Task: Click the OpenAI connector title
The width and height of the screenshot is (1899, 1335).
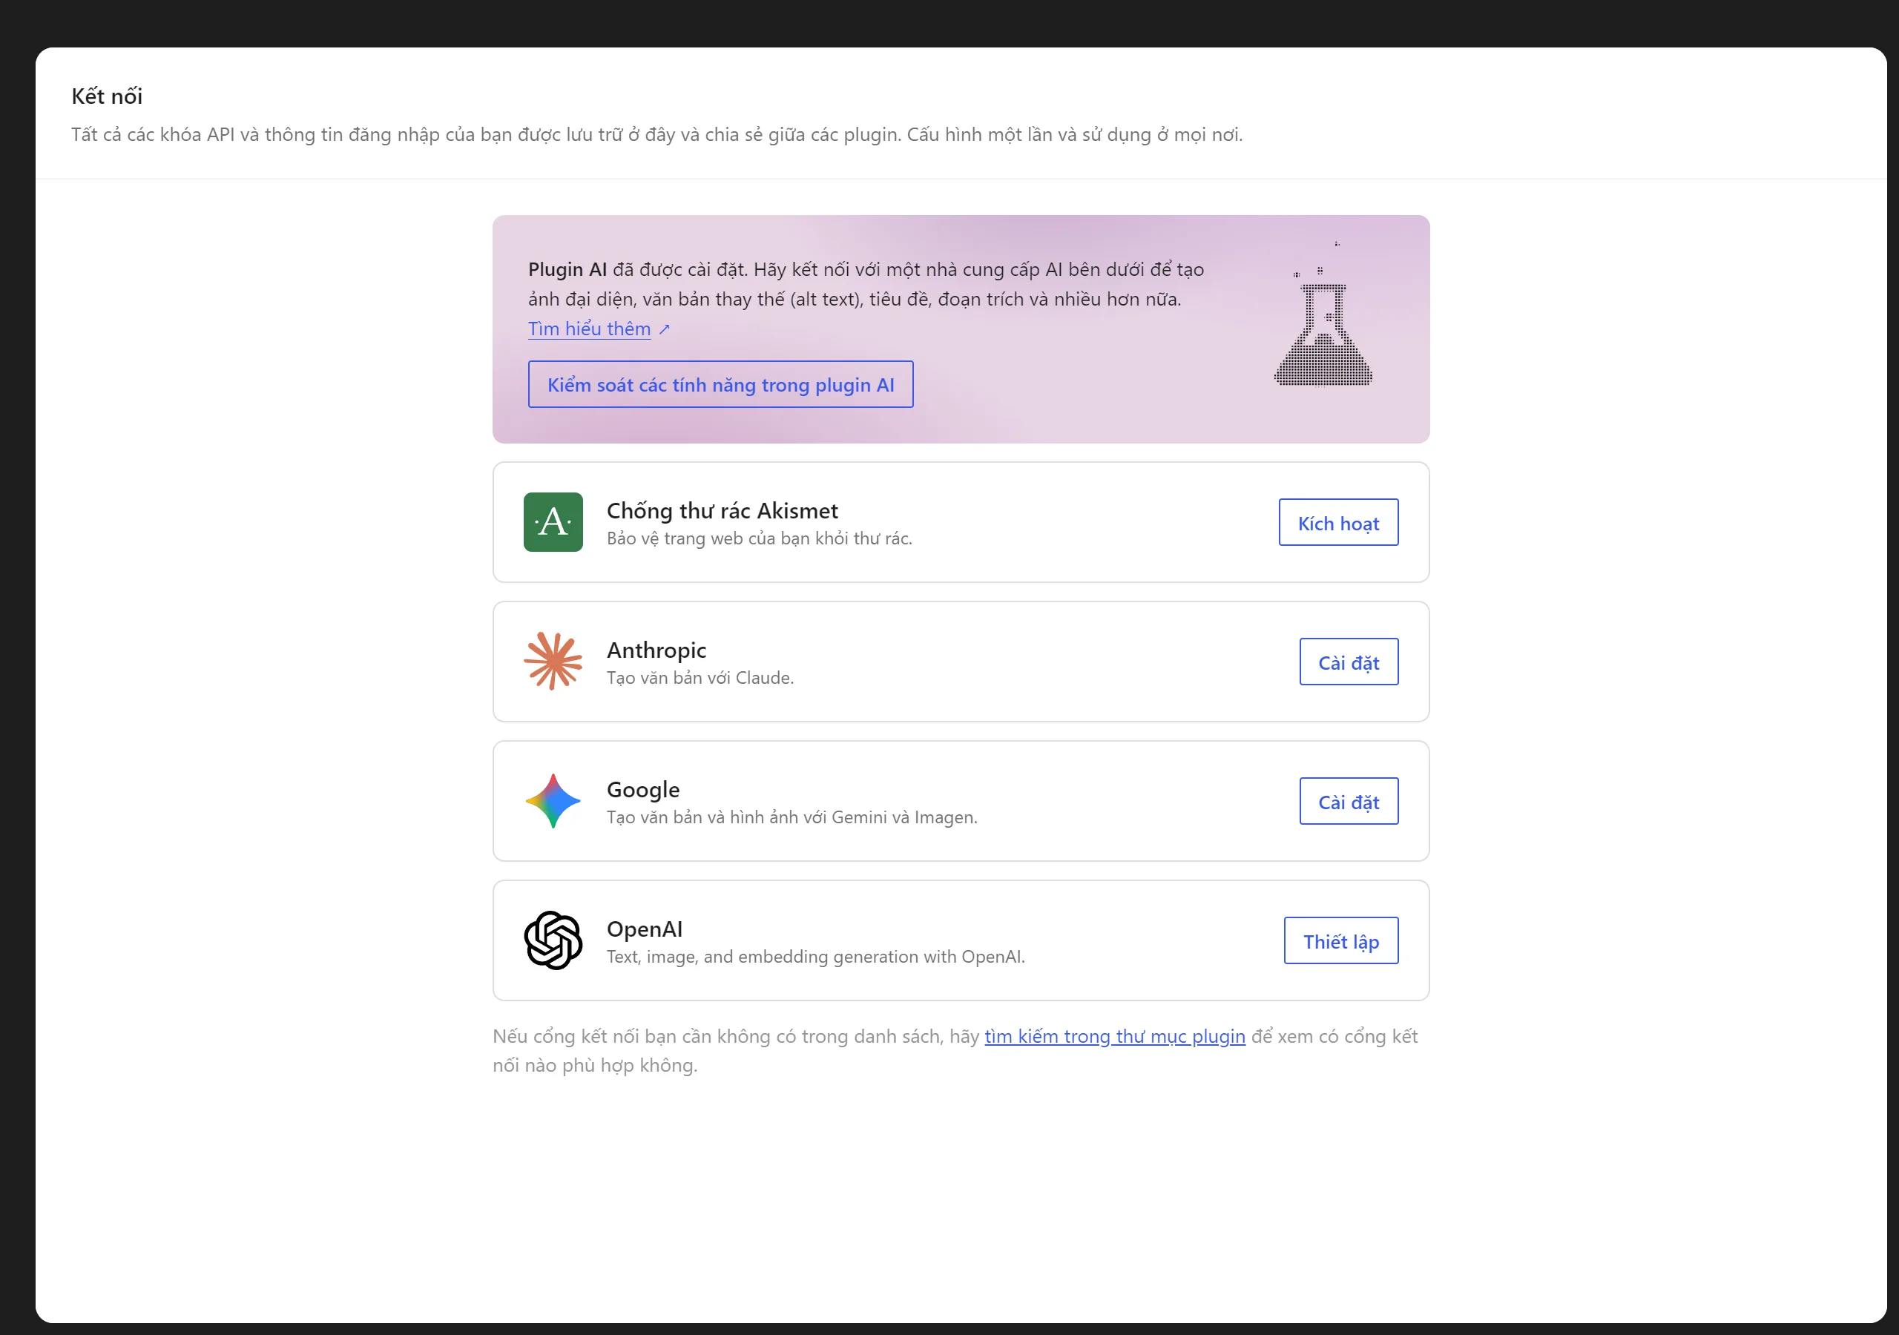Action: point(645,929)
